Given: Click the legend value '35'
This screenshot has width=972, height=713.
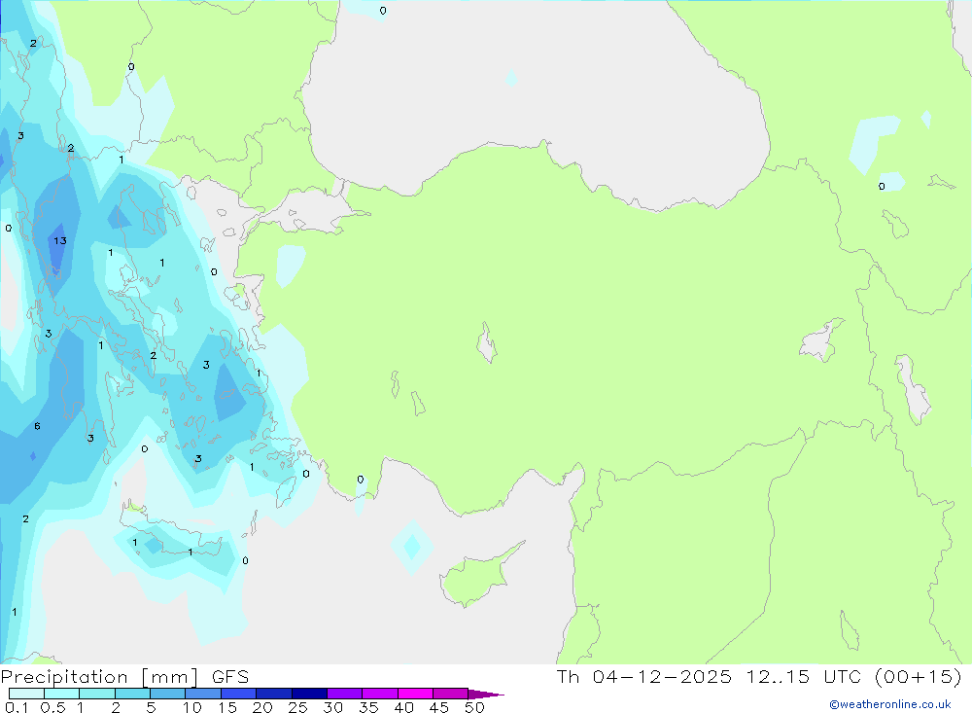Looking at the screenshot, I should 368,707.
